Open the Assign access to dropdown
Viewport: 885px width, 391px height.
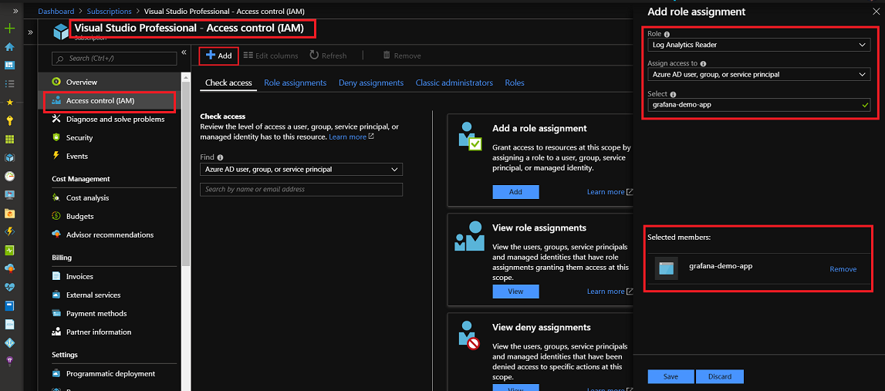[x=758, y=74]
